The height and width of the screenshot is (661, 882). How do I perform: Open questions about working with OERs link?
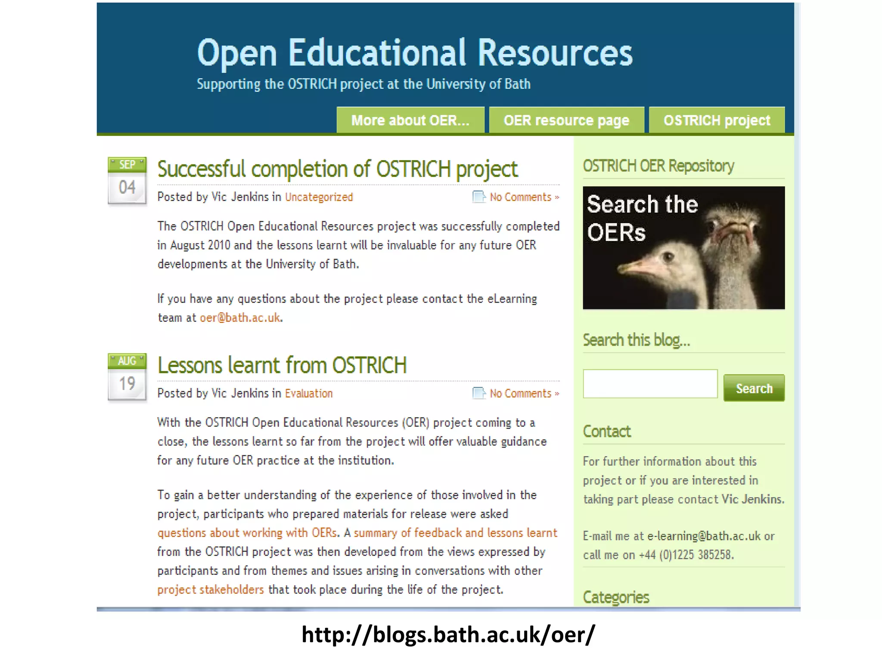[247, 533]
